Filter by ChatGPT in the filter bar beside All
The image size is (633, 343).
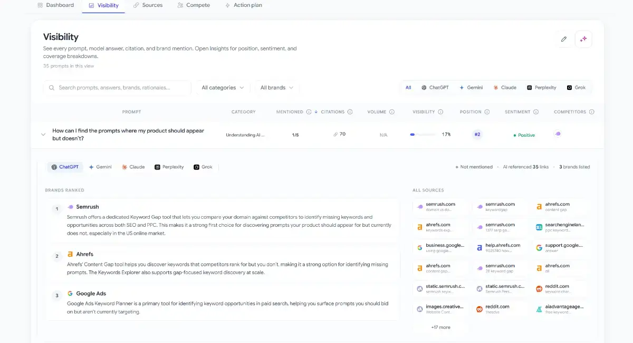point(435,87)
